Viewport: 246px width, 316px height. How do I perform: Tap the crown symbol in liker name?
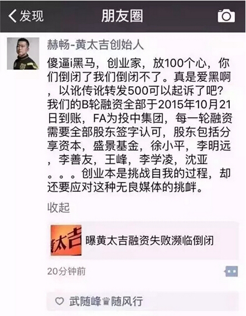pyautogui.click(x=106, y=302)
